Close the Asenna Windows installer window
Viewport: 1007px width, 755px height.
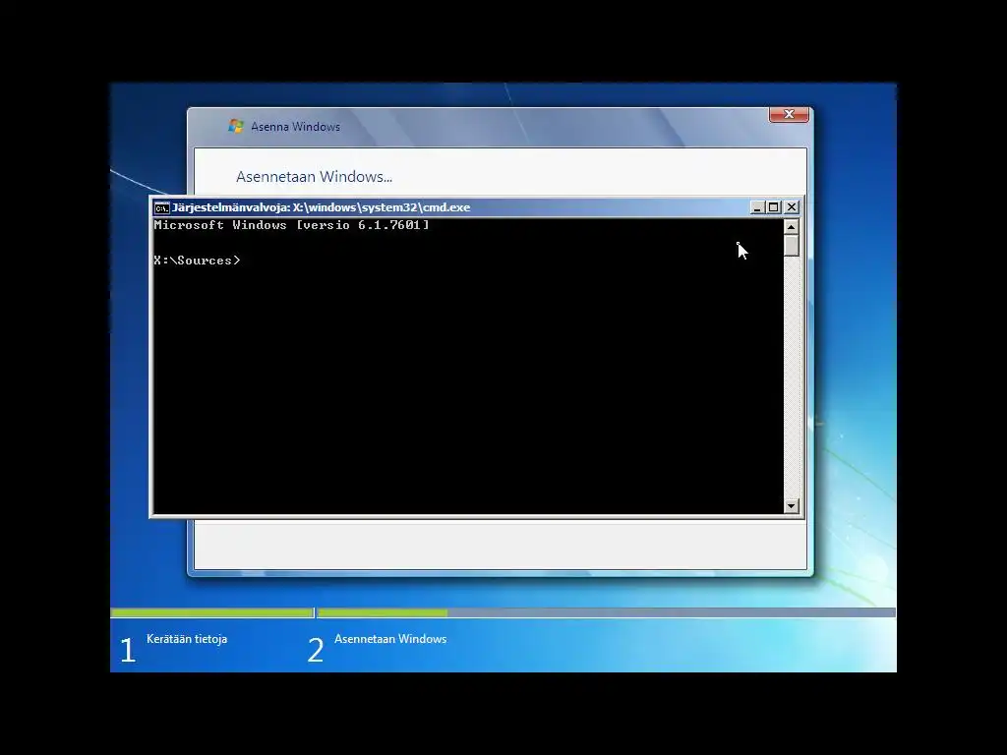[789, 114]
